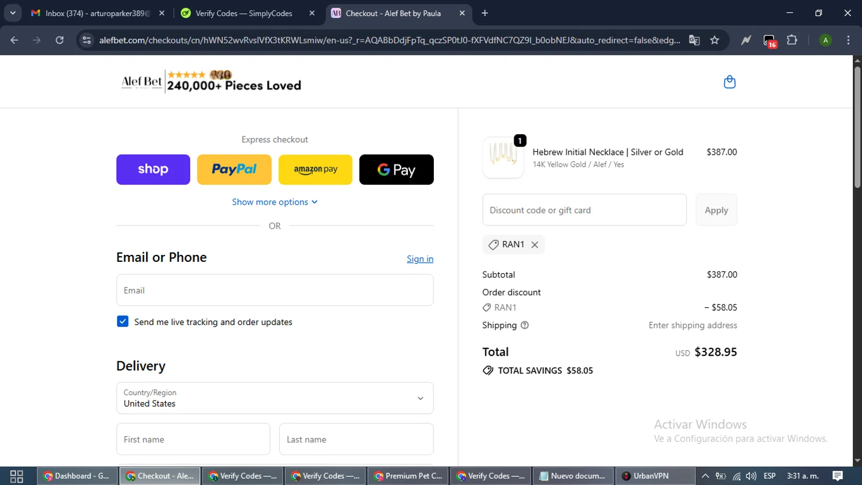Open Windows Task View button
The image size is (862, 485).
[x=17, y=476]
